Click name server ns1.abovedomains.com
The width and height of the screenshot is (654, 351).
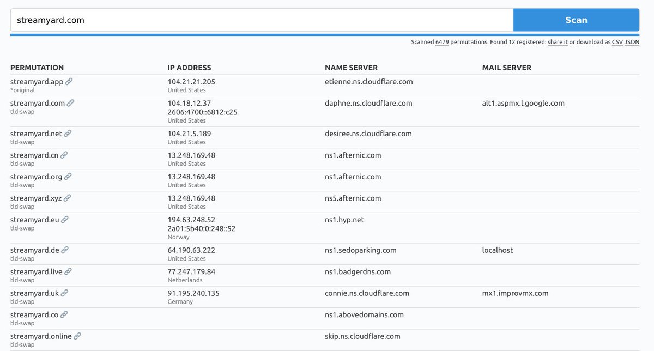(x=364, y=314)
